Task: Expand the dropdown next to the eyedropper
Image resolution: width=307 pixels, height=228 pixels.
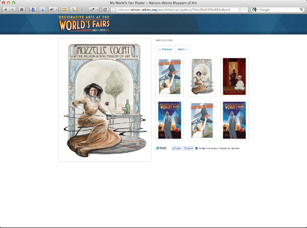Action: [98, 10]
